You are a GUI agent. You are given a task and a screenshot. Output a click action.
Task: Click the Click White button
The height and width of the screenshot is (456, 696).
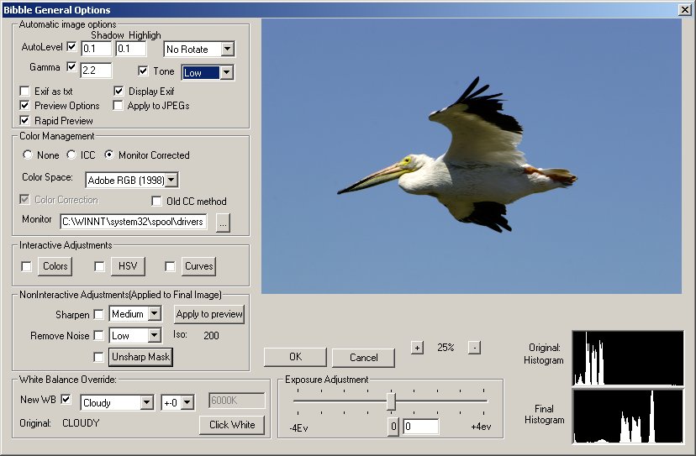[232, 425]
